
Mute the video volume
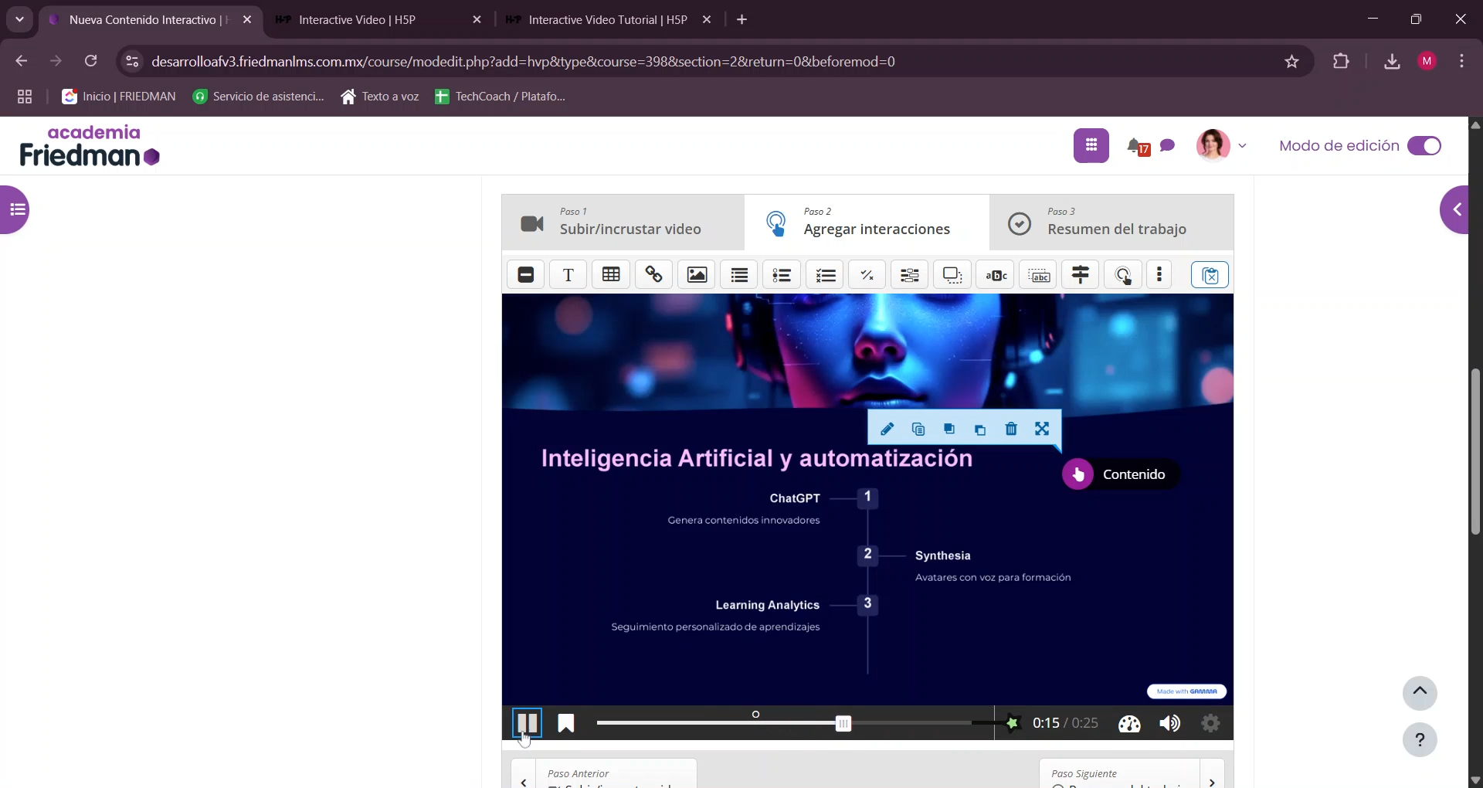(x=1169, y=723)
